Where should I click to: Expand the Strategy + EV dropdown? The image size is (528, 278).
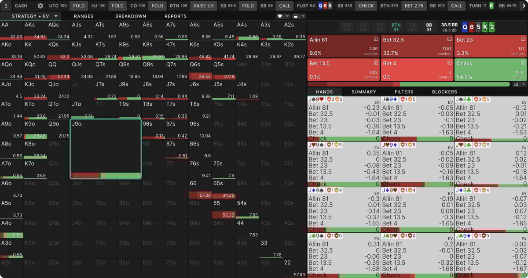[56, 16]
